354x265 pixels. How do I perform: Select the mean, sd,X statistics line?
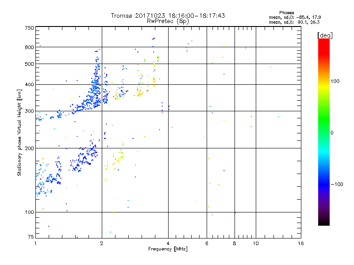point(294,22)
